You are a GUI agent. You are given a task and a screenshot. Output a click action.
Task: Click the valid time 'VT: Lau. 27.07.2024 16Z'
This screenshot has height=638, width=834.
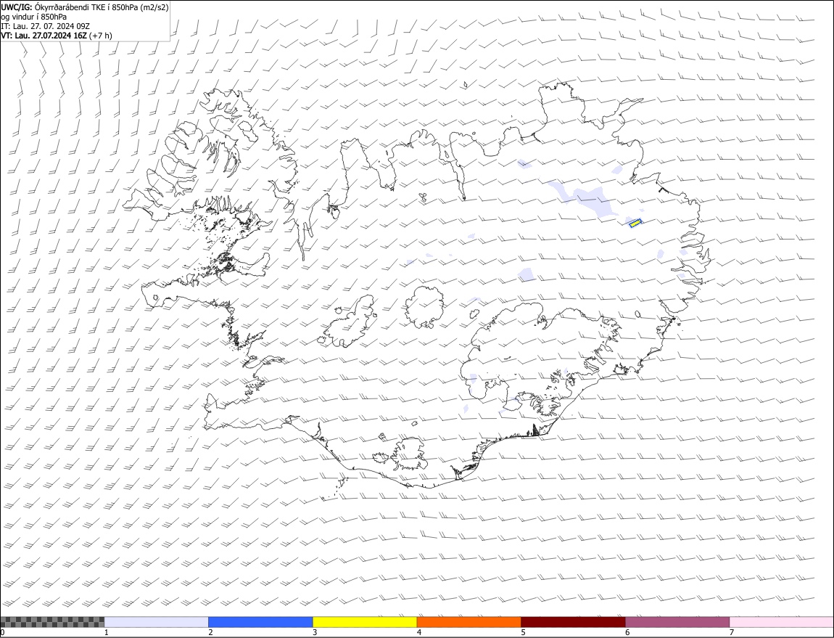pyautogui.click(x=44, y=36)
